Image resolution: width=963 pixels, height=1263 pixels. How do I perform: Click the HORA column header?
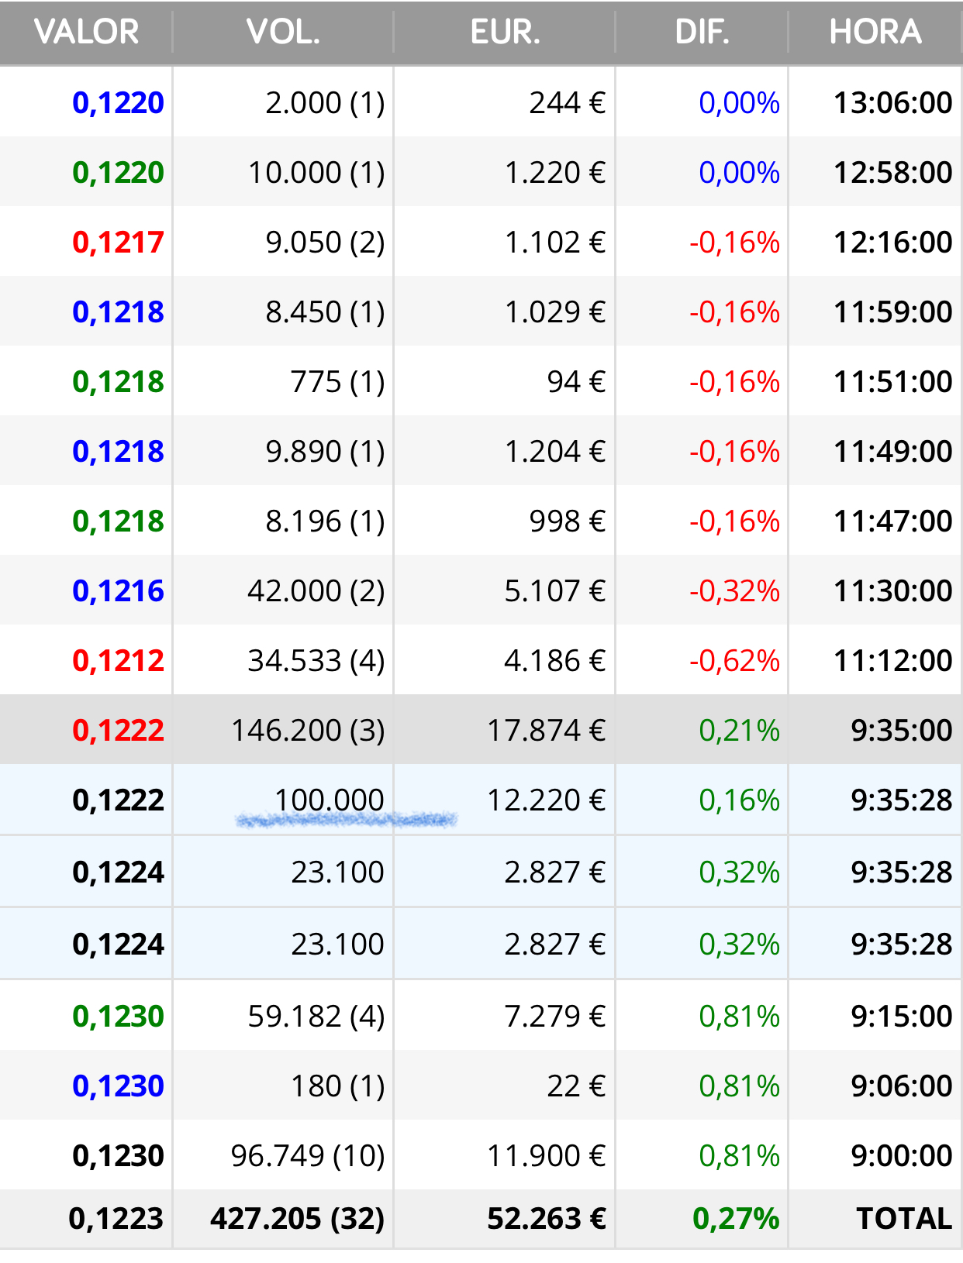click(x=875, y=33)
